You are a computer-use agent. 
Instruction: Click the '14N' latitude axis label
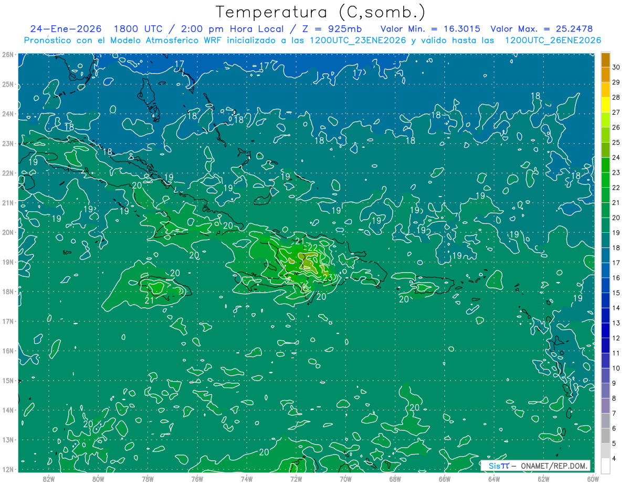tap(8, 410)
